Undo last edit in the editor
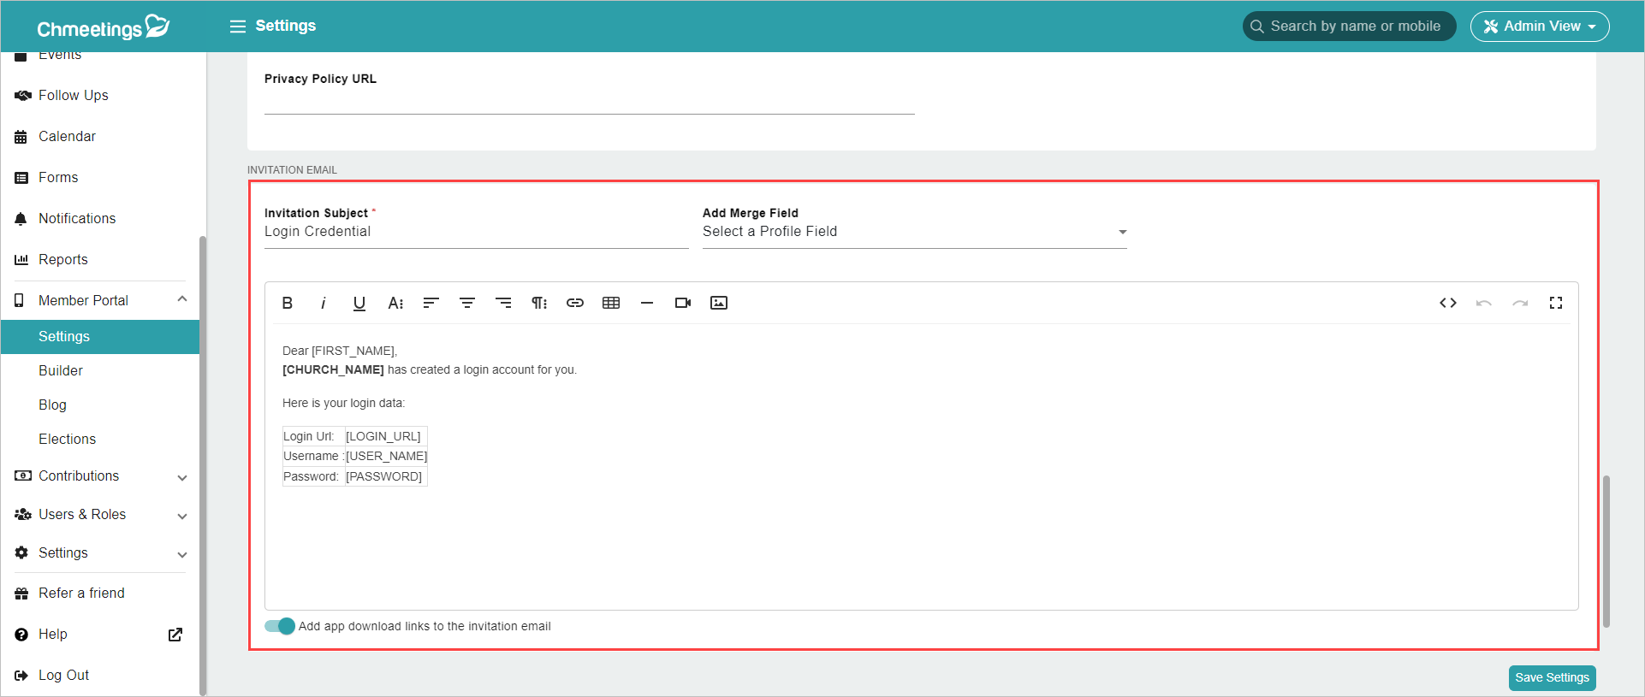The image size is (1645, 697). click(x=1484, y=303)
